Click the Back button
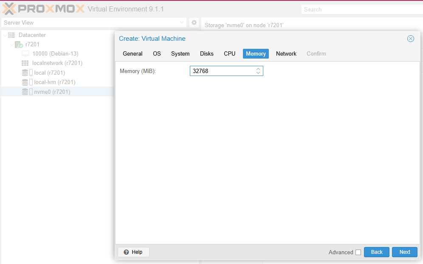 click(x=376, y=252)
